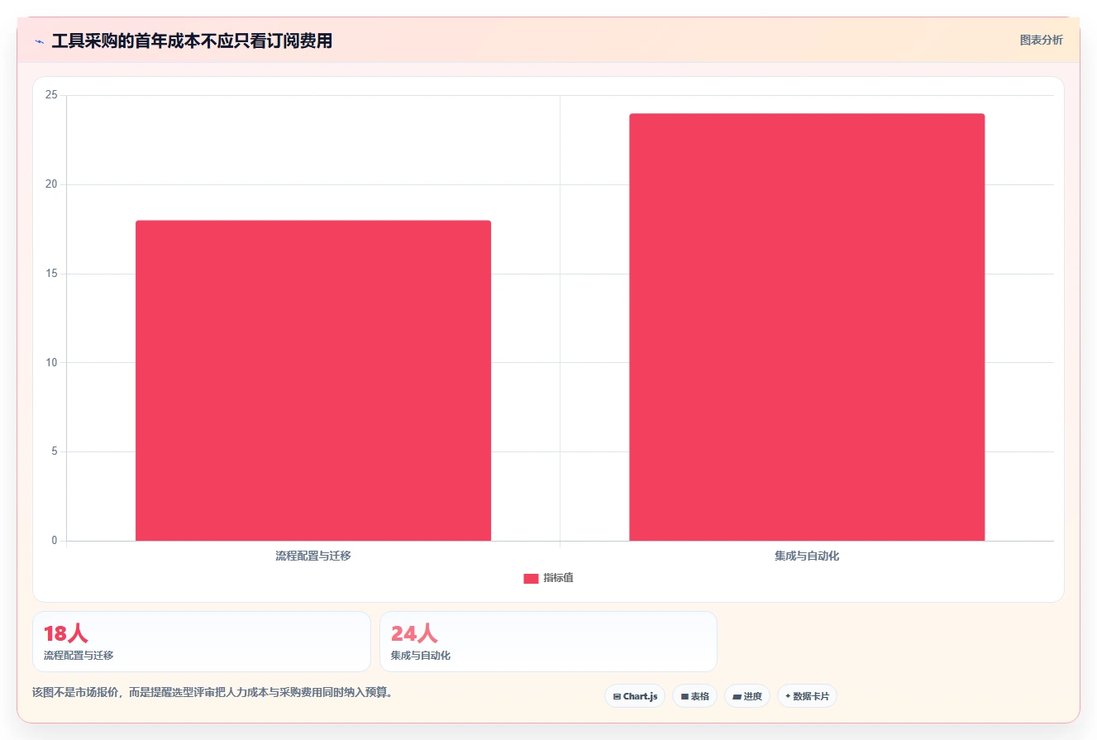This screenshot has width=1097, height=740.
Task: Click the icon inside the 进度 chip
Action: [x=737, y=696]
